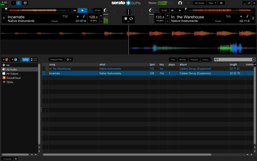257x161 pixels.
Task: Open My Serato
Action: coord(199,3)
